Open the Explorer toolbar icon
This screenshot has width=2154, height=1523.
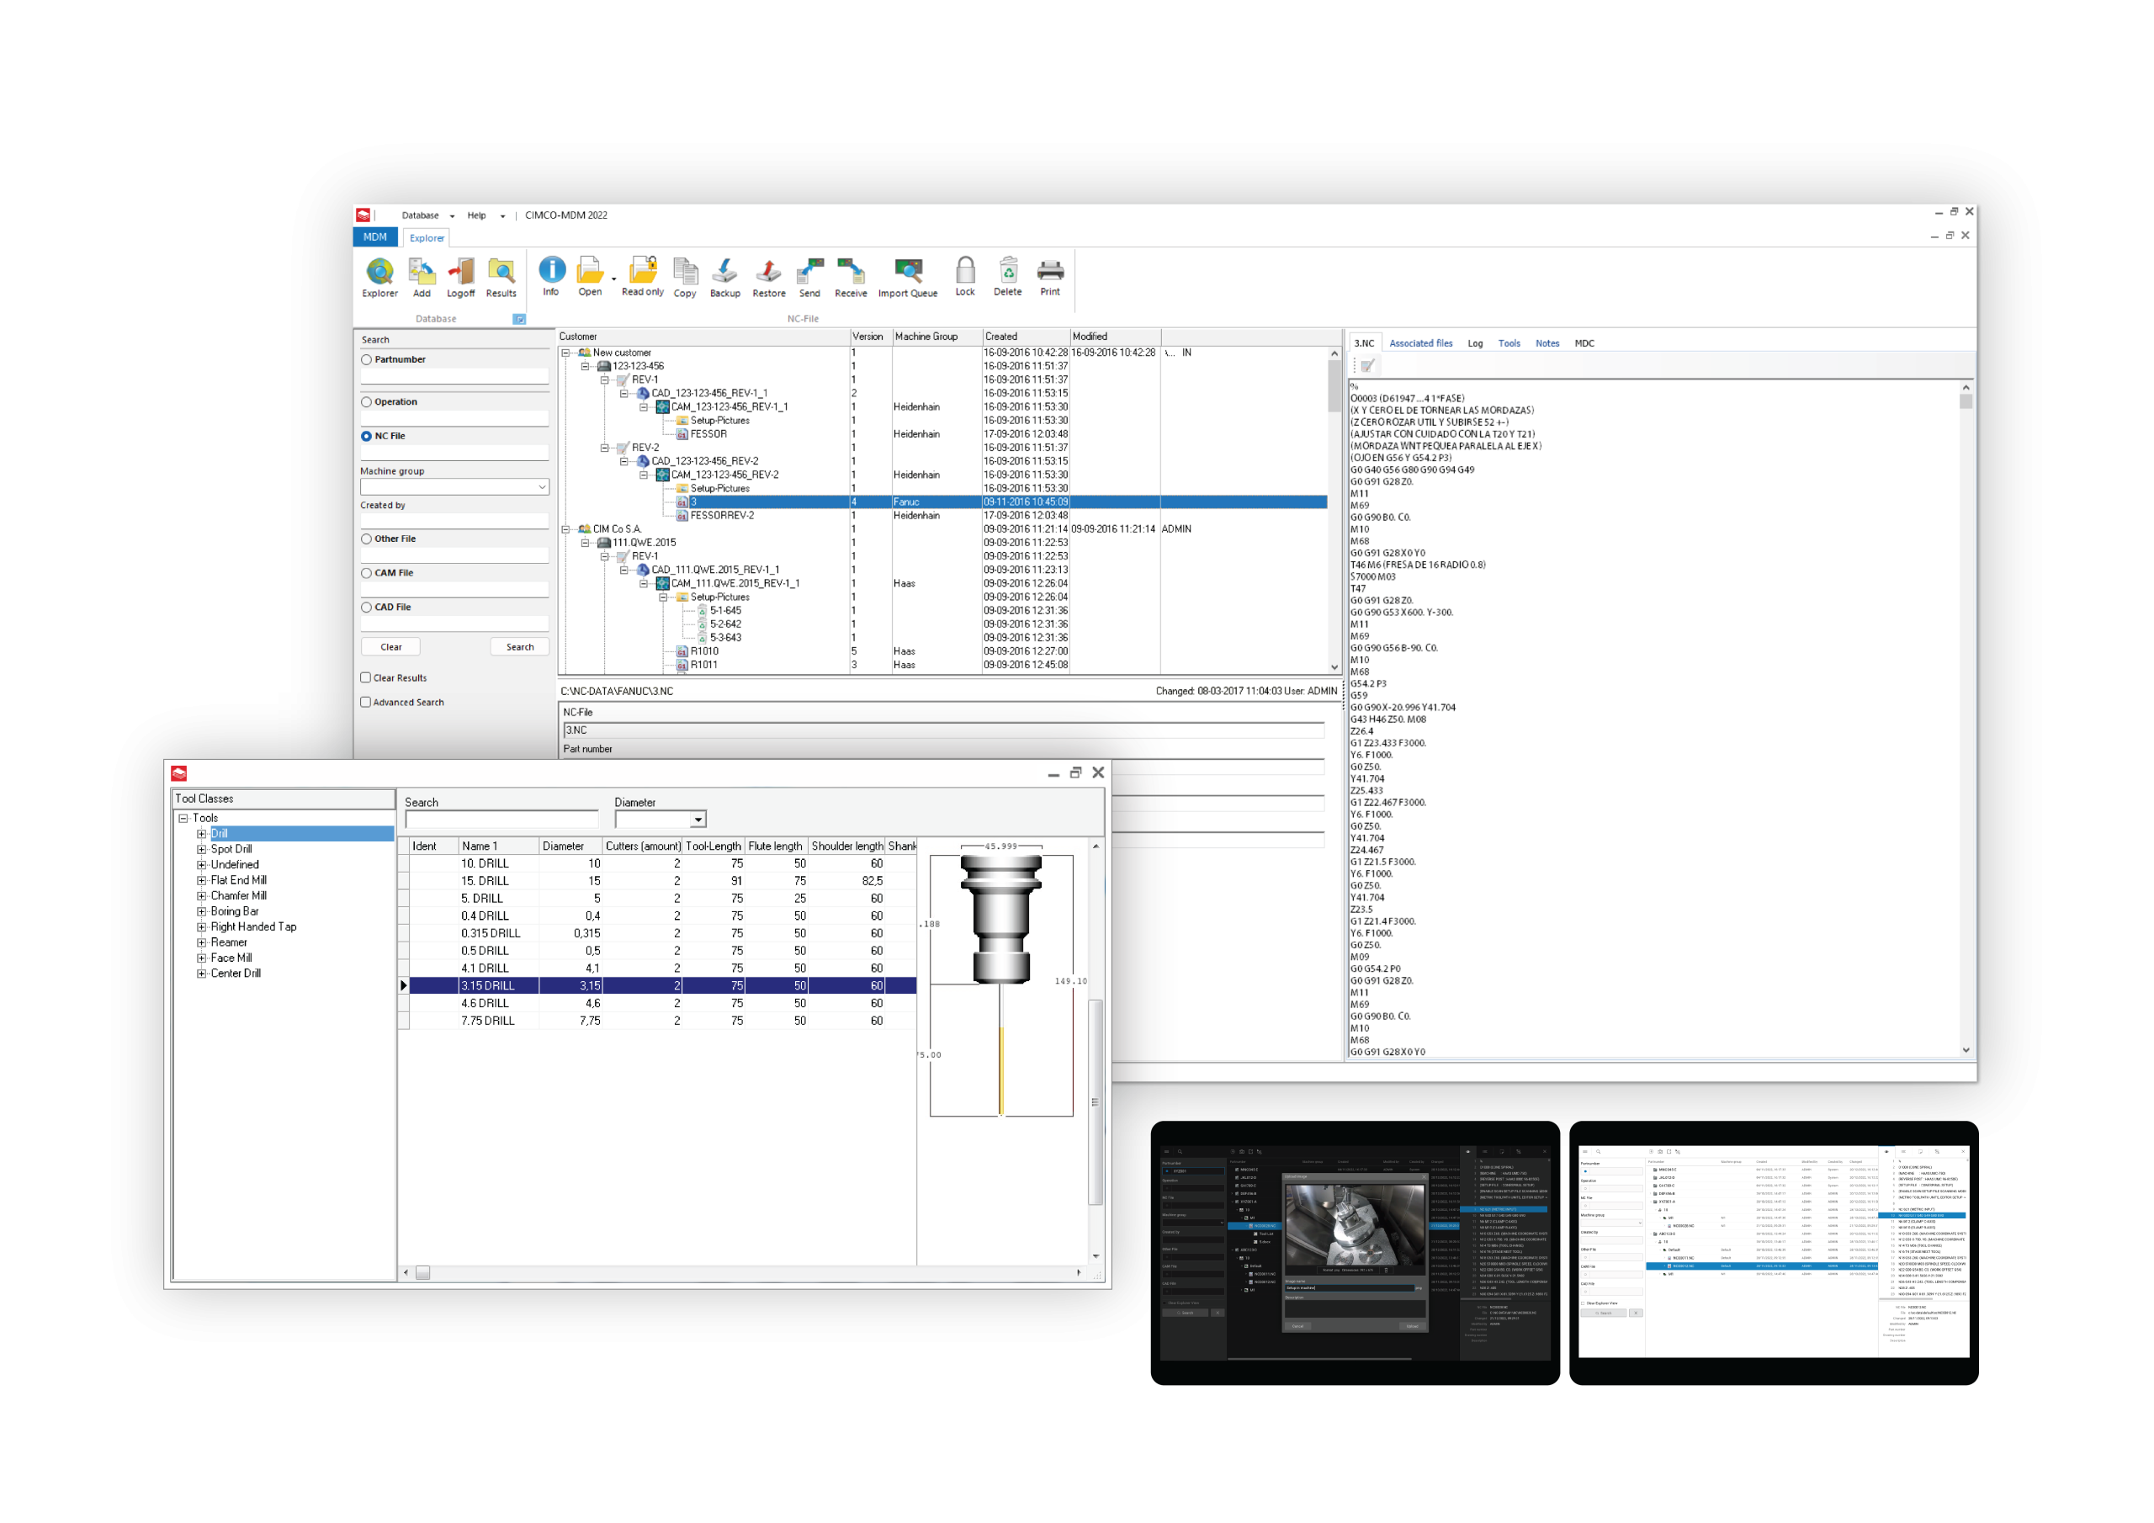click(x=380, y=278)
